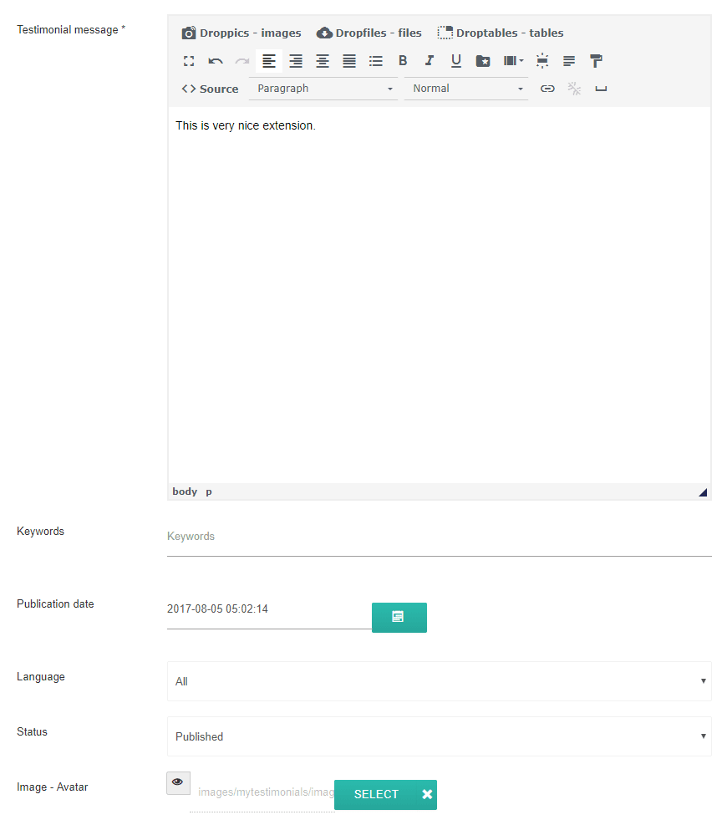Underline the selected text
The width and height of the screenshot is (727, 825).
456,61
